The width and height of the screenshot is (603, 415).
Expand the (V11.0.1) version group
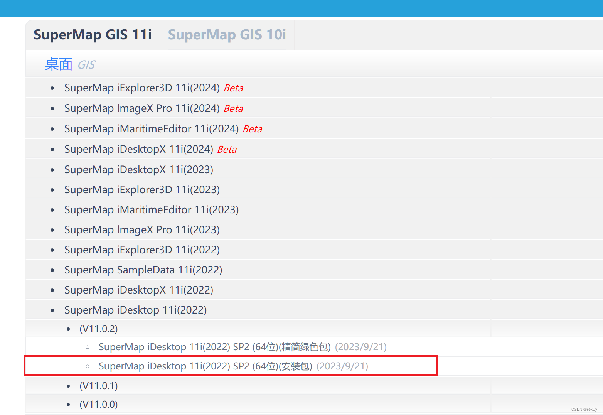pos(99,386)
